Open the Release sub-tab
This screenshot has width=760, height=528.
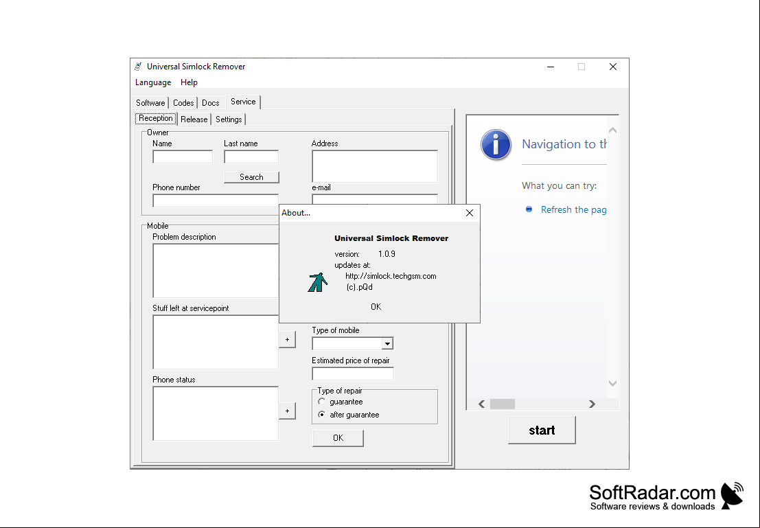click(194, 119)
